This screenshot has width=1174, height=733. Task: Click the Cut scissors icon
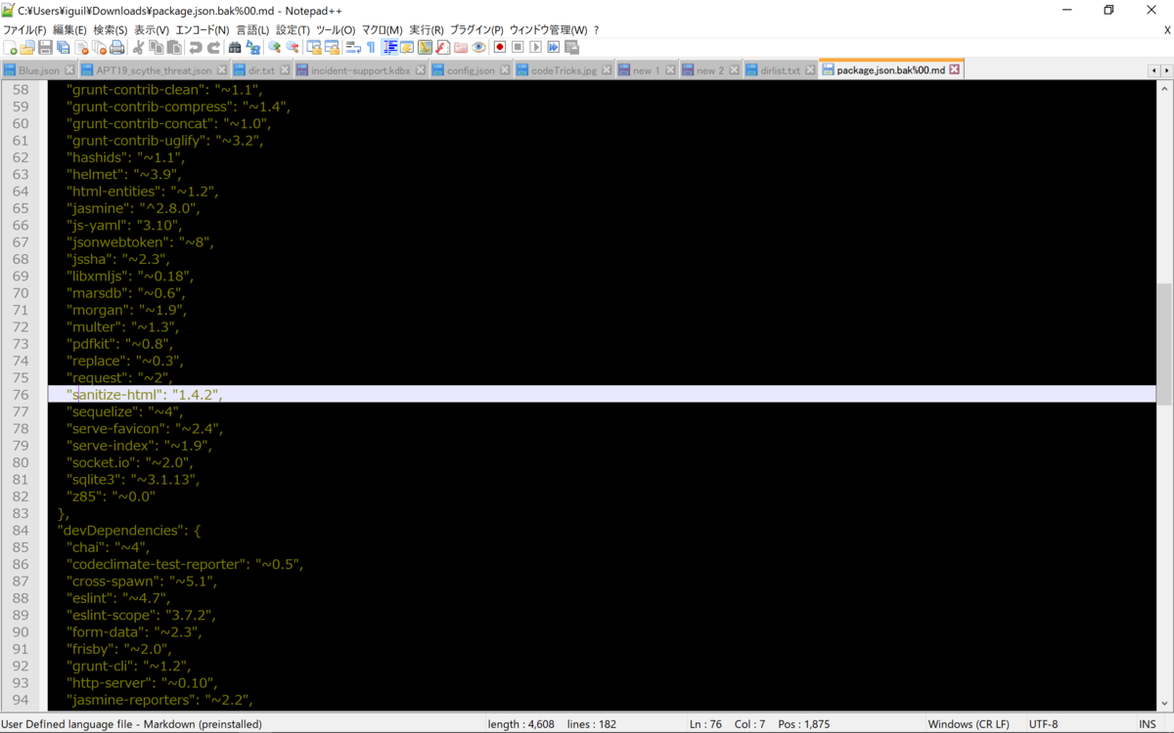tap(139, 47)
